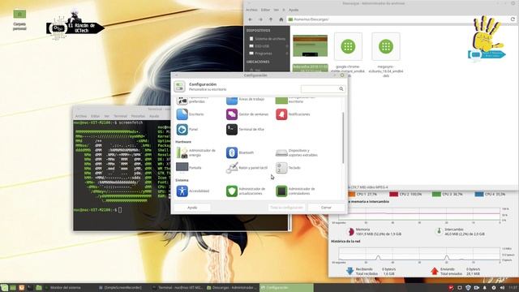This screenshot has width=519, height=292.
Task: Click the file manager location path bar
Action: click(398, 19)
